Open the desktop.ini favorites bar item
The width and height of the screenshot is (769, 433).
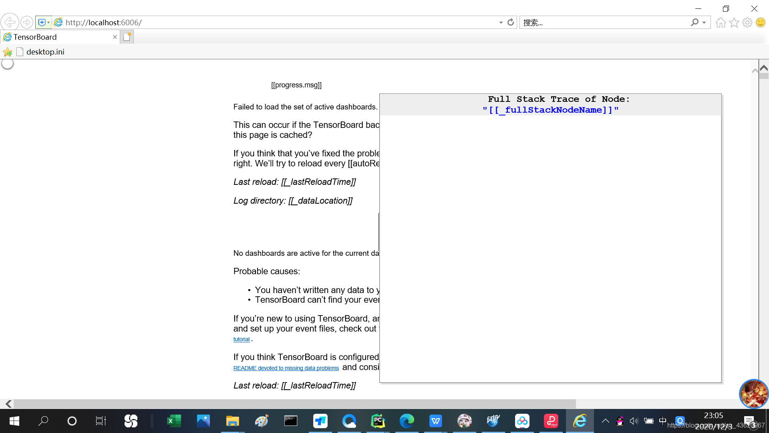pyautogui.click(x=40, y=52)
